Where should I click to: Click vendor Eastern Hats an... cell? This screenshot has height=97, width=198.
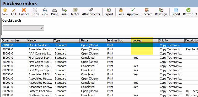(x=40, y=91)
